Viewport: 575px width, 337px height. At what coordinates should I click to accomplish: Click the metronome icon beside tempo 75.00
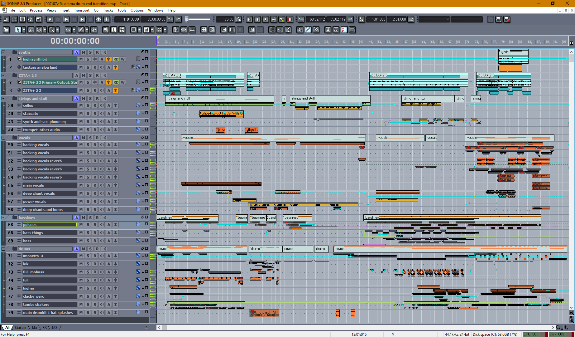238,19
